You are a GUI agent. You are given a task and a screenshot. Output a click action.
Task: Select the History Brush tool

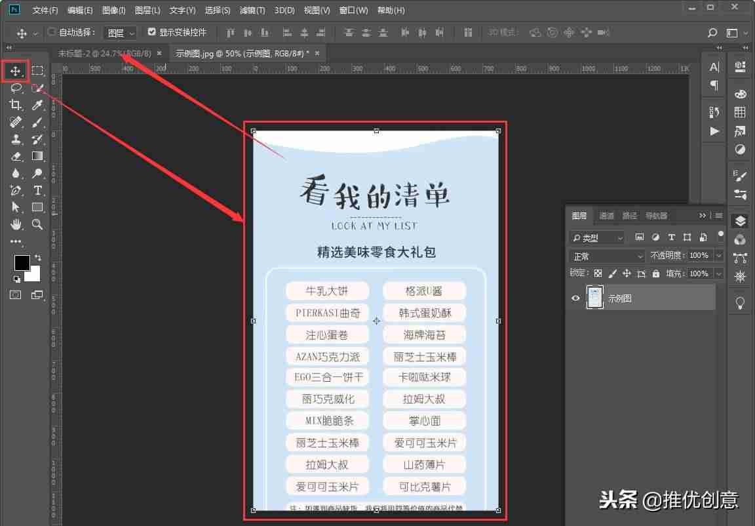click(37, 139)
